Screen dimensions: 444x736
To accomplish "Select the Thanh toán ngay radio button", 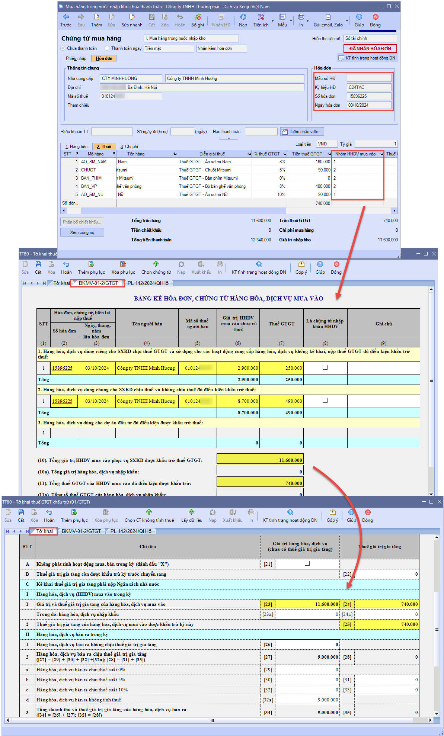I will click(x=107, y=48).
